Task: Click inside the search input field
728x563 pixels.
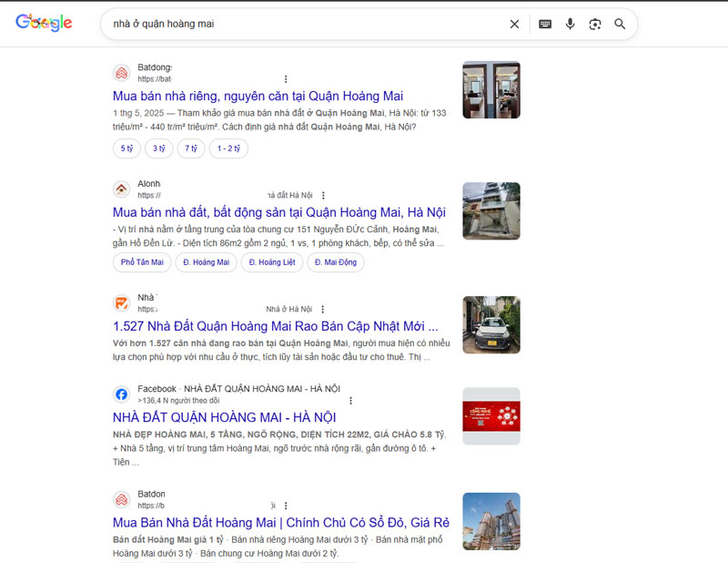Action: pos(273,24)
